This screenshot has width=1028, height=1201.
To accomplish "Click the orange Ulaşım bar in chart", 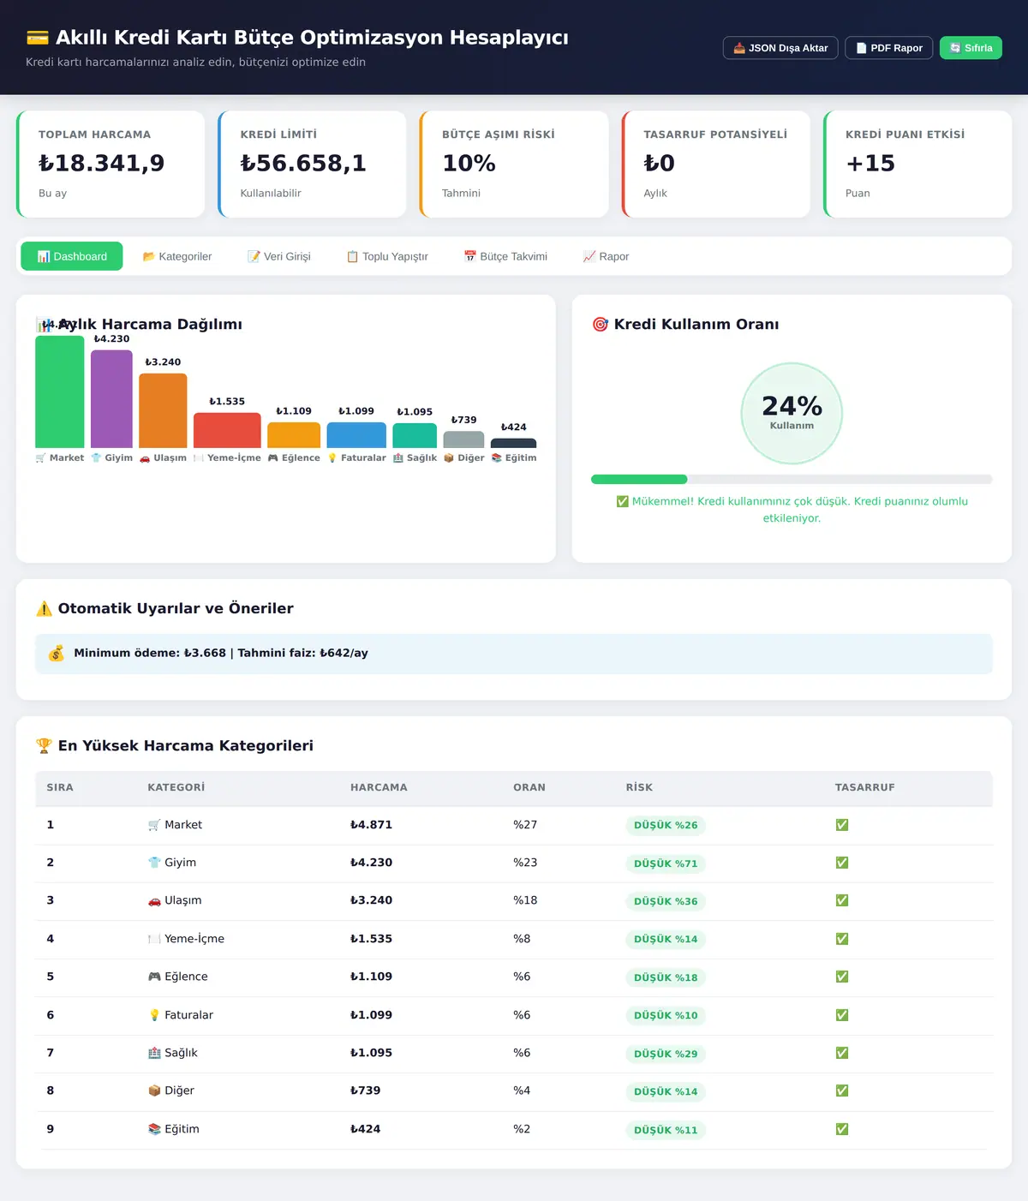I will pyautogui.click(x=163, y=410).
